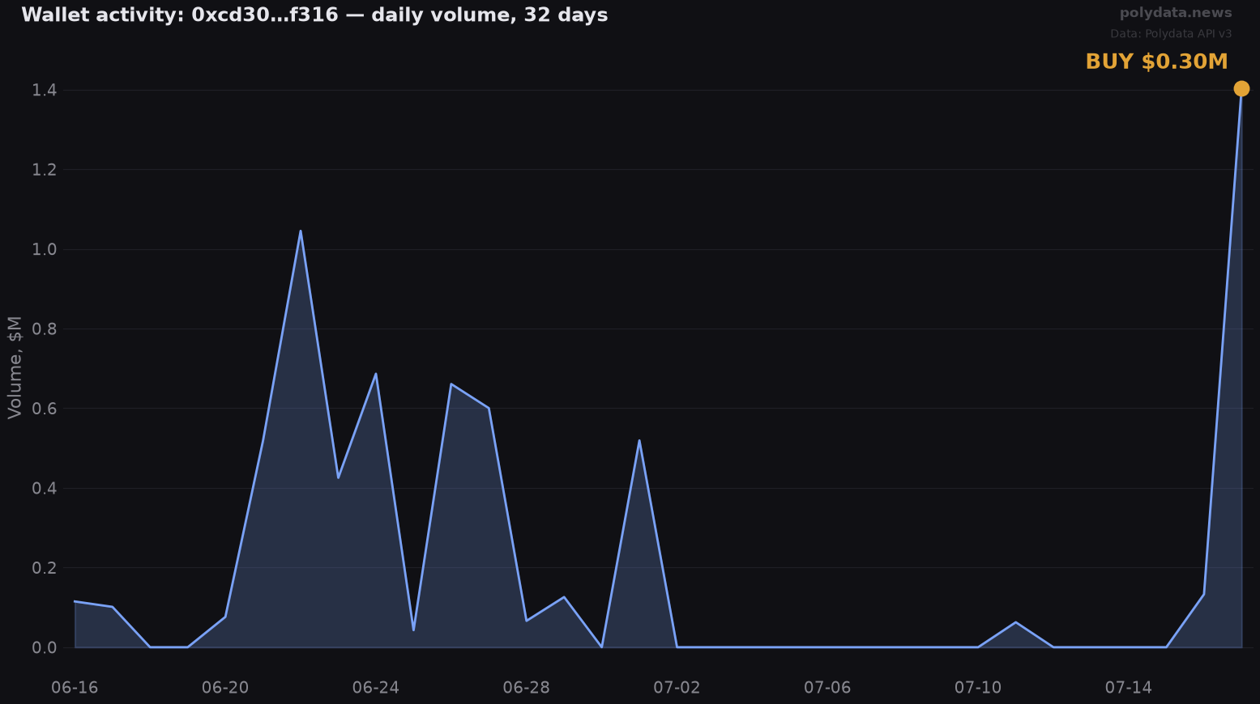1260x704 pixels.
Task: Click the y-axis tick label '1.0'
Action: tap(45, 249)
